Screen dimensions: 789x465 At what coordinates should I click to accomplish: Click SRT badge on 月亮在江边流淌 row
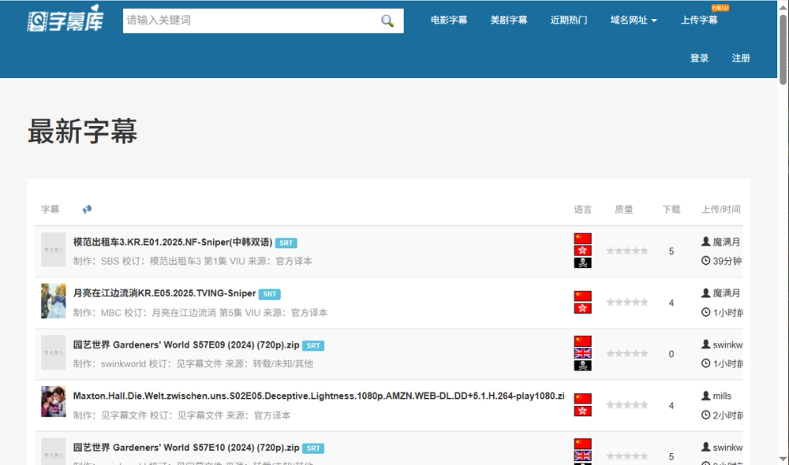[270, 294]
